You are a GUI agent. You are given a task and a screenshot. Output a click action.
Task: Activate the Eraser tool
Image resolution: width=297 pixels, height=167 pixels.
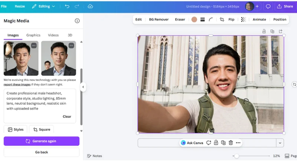pos(180,20)
